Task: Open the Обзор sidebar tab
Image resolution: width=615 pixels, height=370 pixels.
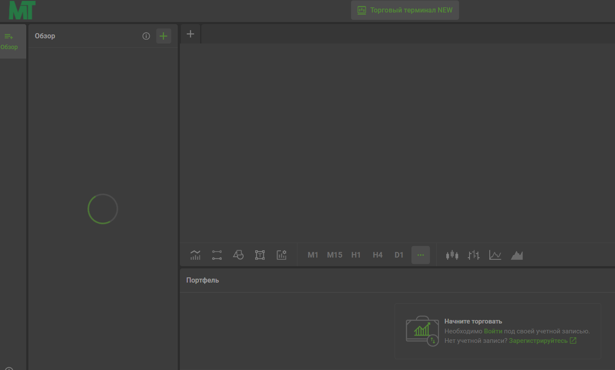Action: pos(9,41)
